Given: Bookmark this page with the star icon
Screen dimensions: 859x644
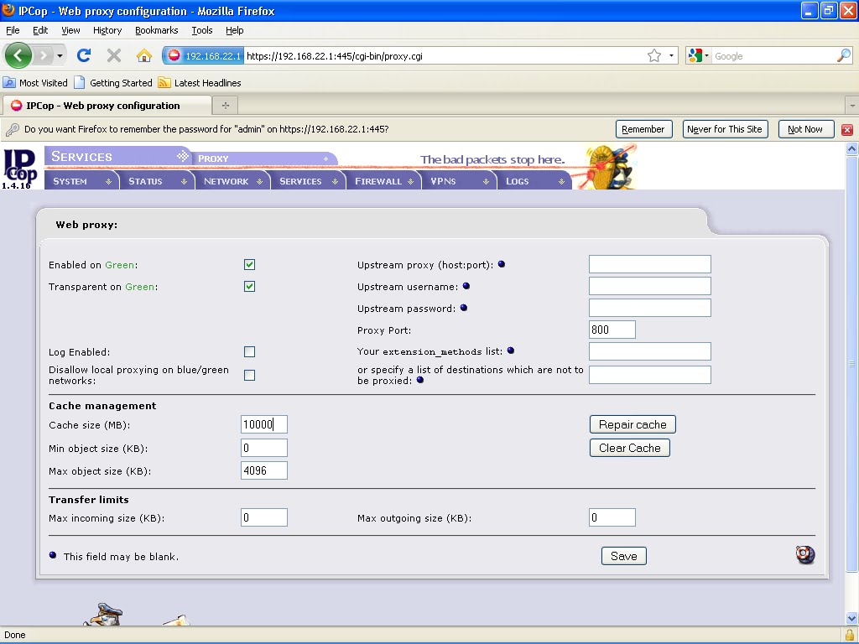Looking at the screenshot, I should pyautogui.click(x=654, y=56).
